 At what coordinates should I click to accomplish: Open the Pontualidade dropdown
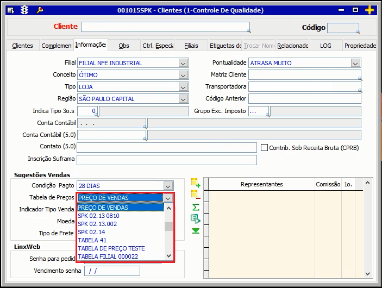pyautogui.click(x=355, y=63)
